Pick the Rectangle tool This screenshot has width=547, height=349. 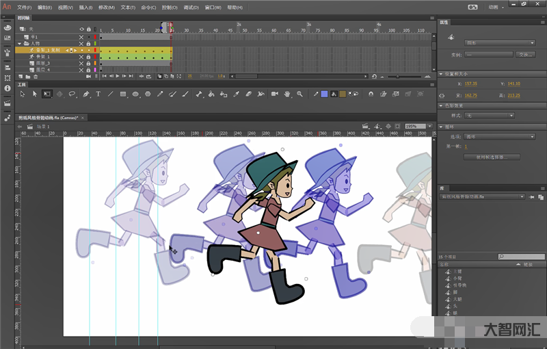(122, 94)
